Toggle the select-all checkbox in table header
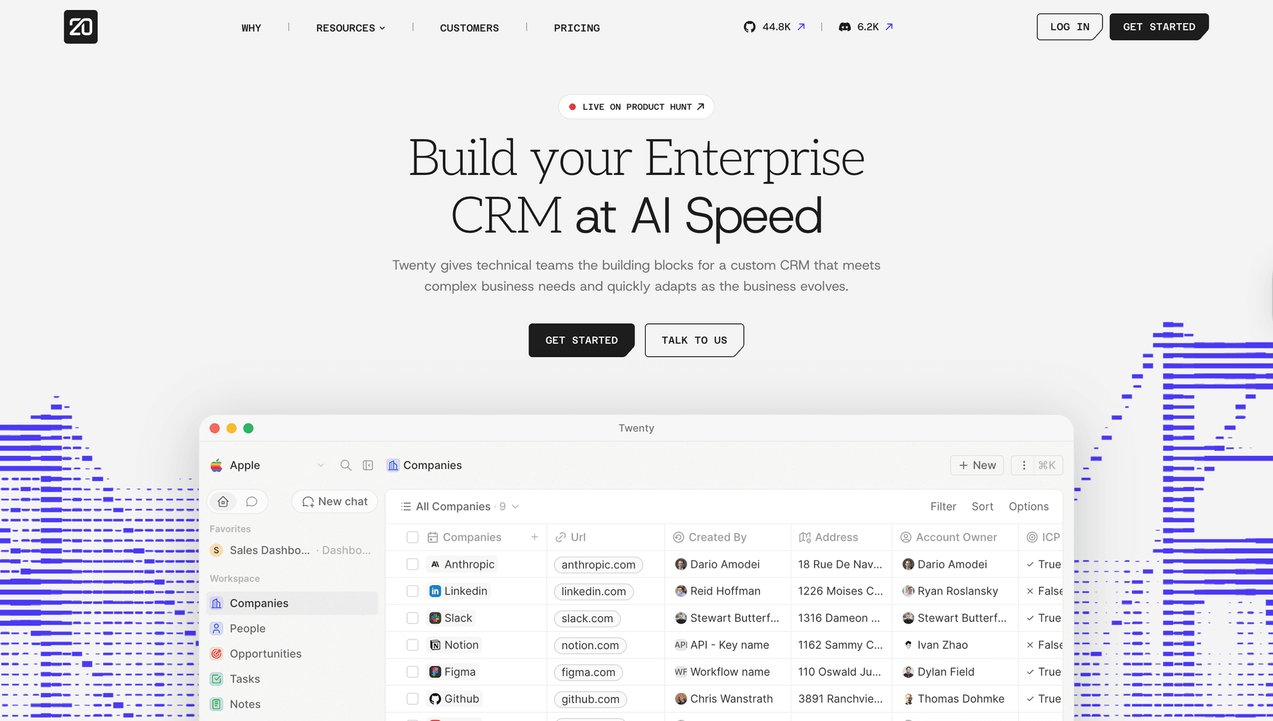Image resolution: width=1273 pixels, height=721 pixels. click(x=412, y=537)
